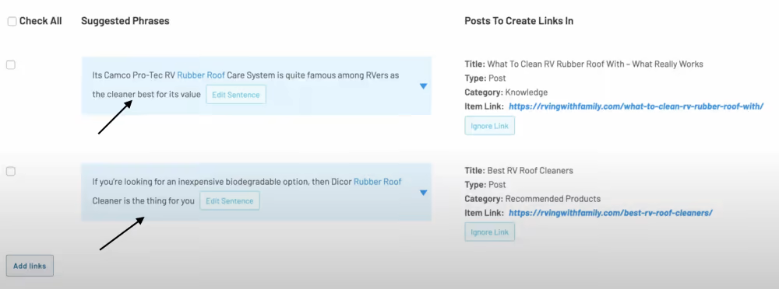
Task: Select the checkbox for Dicor Rubber Roof row
Action: pyautogui.click(x=10, y=171)
